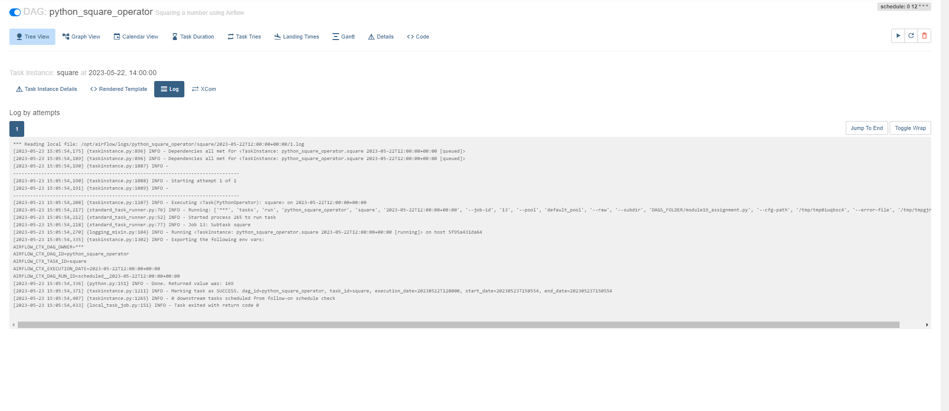949x411 pixels.
Task: Open the XCom view
Action: click(204, 89)
